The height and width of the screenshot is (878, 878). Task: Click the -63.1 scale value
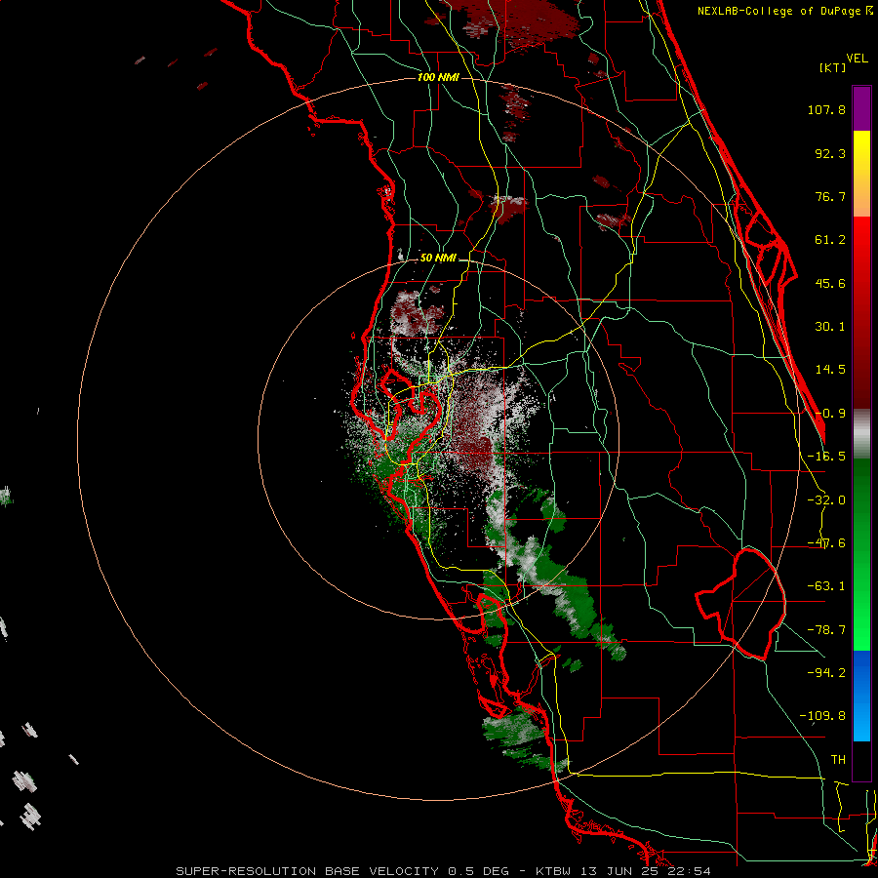click(826, 586)
